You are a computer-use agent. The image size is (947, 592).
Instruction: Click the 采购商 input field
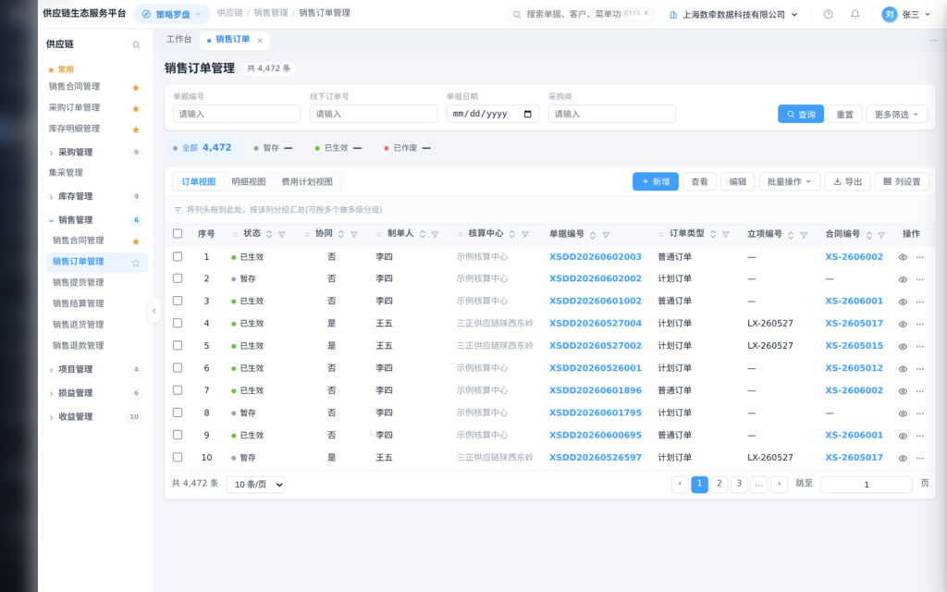(x=612, y=114)
